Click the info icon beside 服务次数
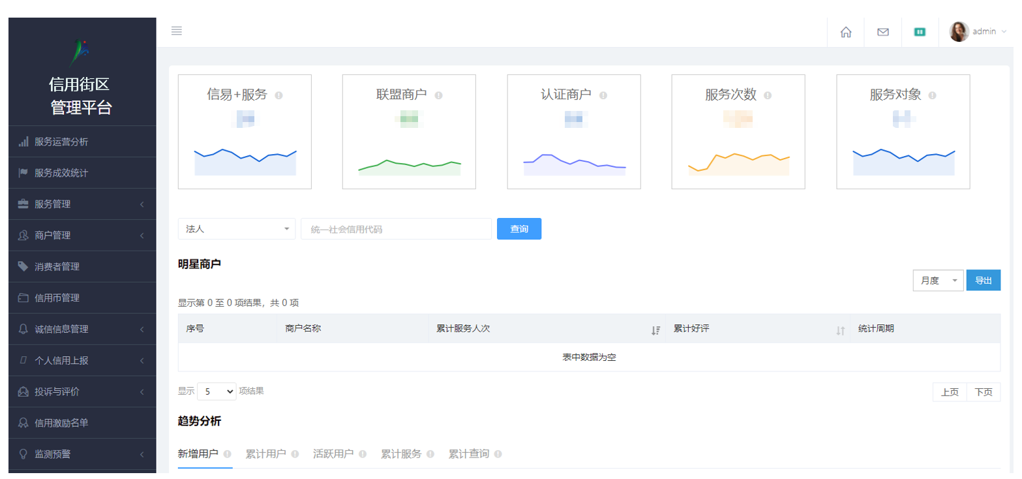The width and height of the screenshot is (1022, 479). pyautogui.click(x=768, y=95)
